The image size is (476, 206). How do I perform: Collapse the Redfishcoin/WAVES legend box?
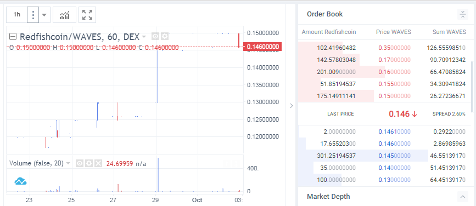[x=13, y=37]
